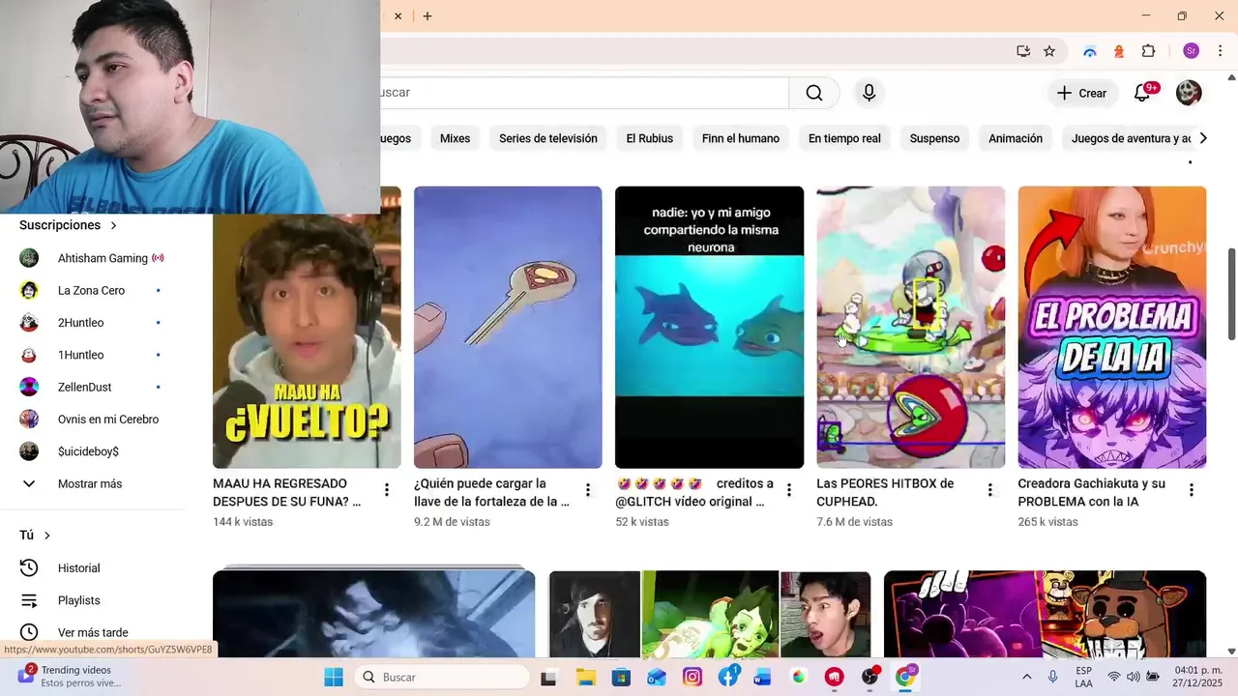The height and width of the screenshot is (696, 1238).
Task: Open 'La Zona Cero' channel subscription
Action: (x=93, y=290)
